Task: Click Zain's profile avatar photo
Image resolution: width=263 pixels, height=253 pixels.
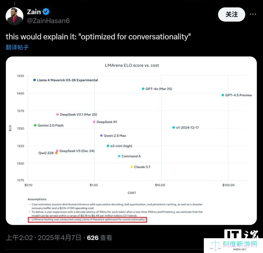Action: click(14, 16)
